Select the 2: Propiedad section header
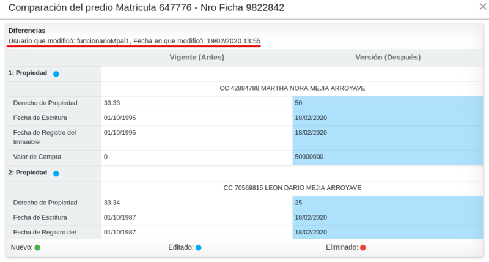 (28, 173)
